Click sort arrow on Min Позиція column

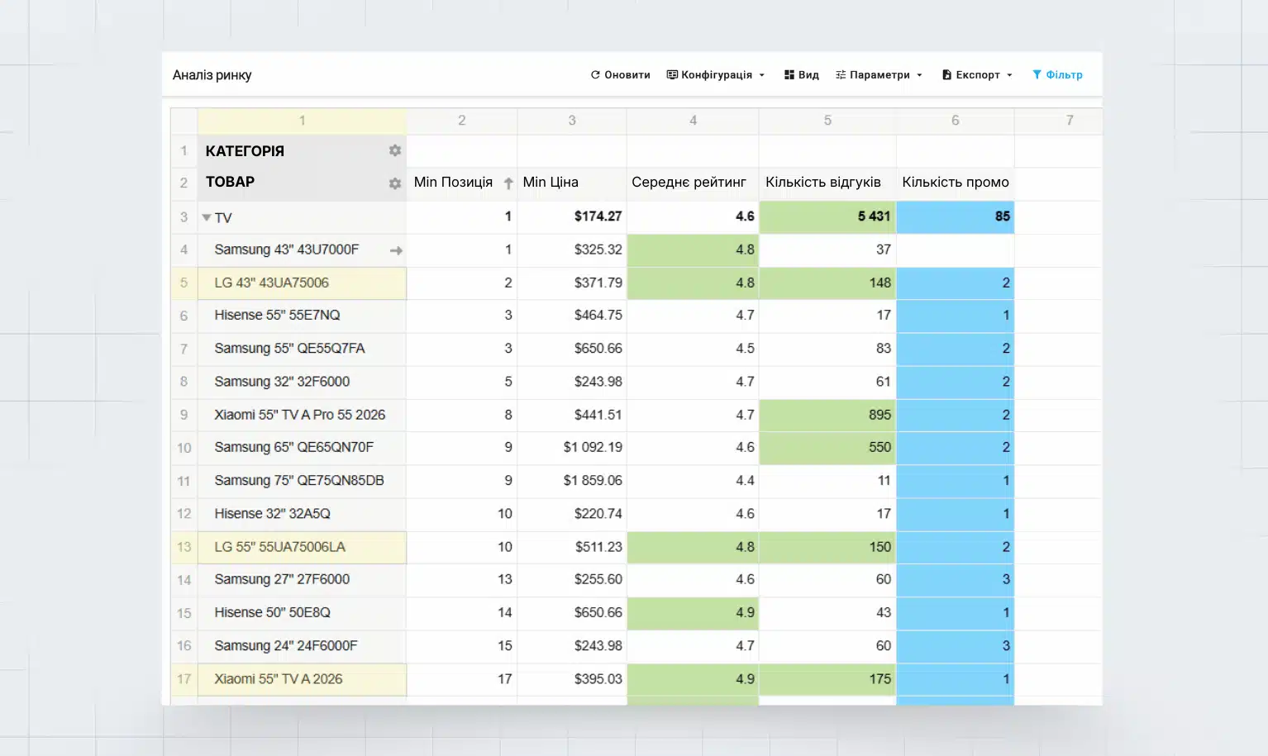tap(508, 183)
